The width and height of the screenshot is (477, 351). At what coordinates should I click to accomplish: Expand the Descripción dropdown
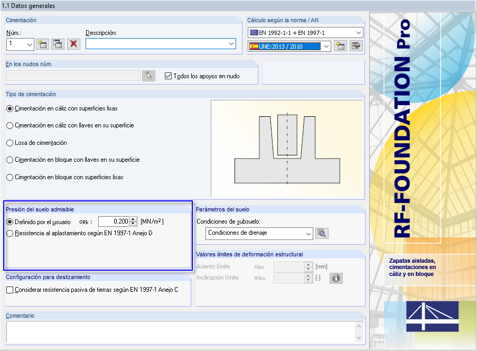231,43
